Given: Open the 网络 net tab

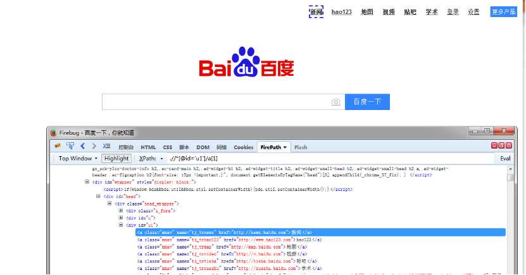Looking at the screenshot, I should click(222, 147).
